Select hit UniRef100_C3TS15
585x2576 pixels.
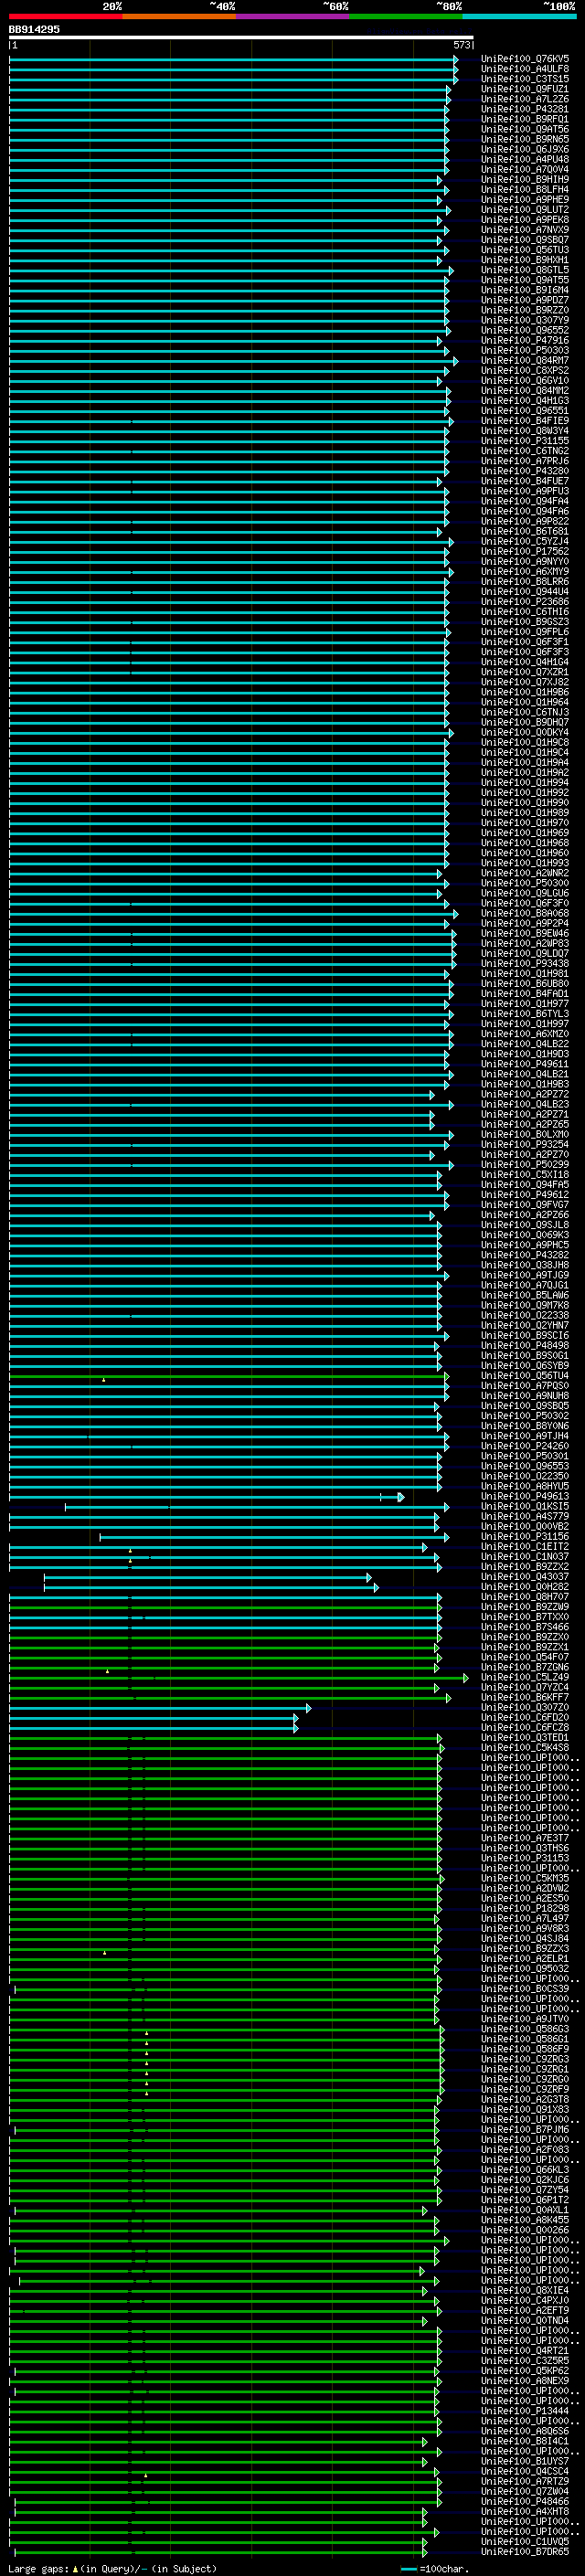pyautogui.click(x=525, y=79)
